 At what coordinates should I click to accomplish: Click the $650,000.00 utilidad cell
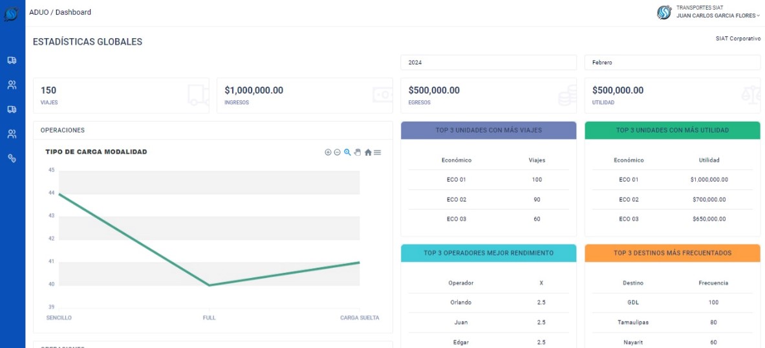point(709,219)
